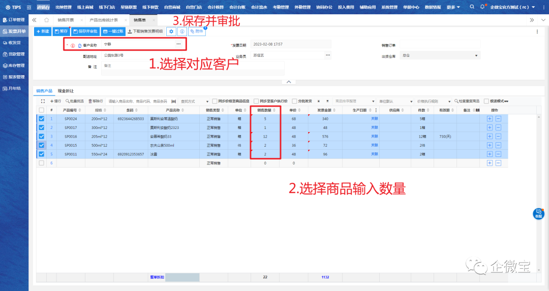Image resolution: width=549 pixels, height=291 pixels.
Task: Open 库存管理 in the left sidebar
Action: (14, 66)
